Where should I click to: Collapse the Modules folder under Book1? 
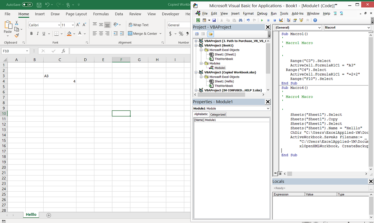click(x=202, y=63)
